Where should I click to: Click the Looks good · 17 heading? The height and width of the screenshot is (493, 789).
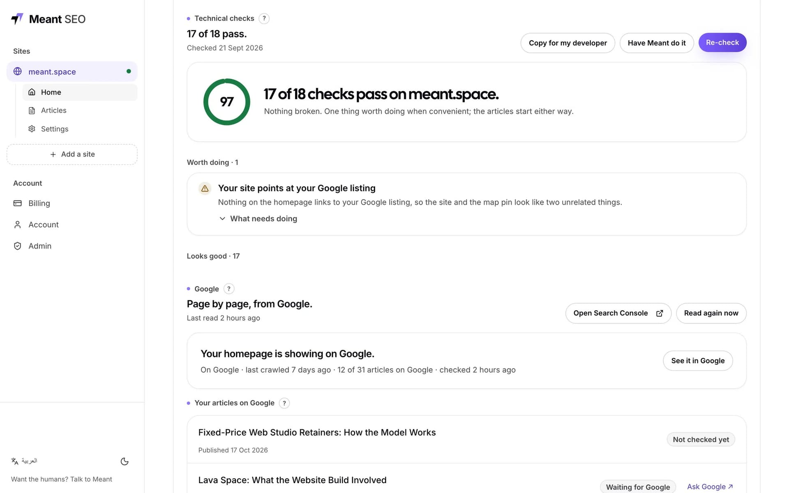point(213,256)
